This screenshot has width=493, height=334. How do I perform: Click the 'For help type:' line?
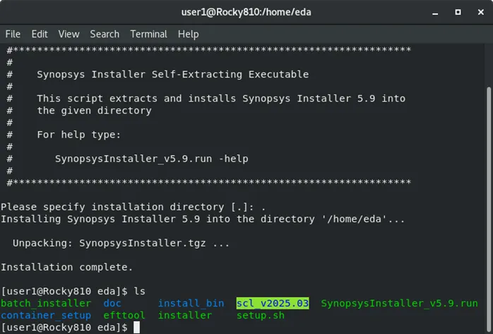[x=79, y=135]
